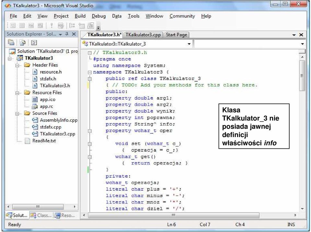This screenshot has width=311, height=232.
Task: Open the Toolbar Options arrow after query icons
Action: tap(98, 28)
